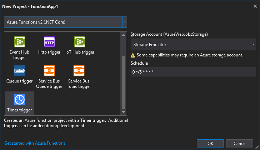Click the Timer trigger clock icon
The height and width of the screenshot is (150, 260).
pos(20,100)
